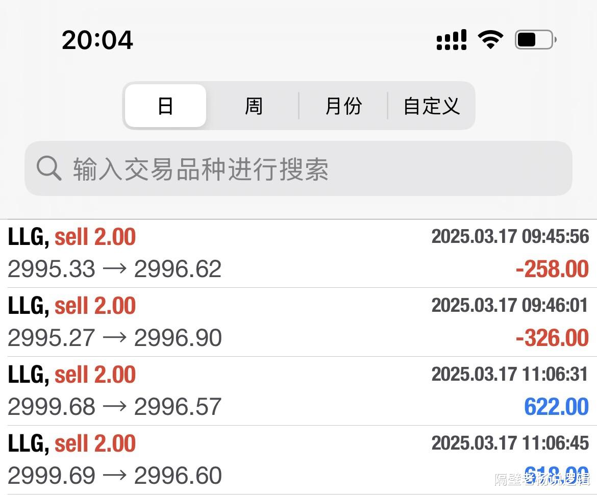Tap the 2995.27 → 2996.90 price line

coord(115,338)
